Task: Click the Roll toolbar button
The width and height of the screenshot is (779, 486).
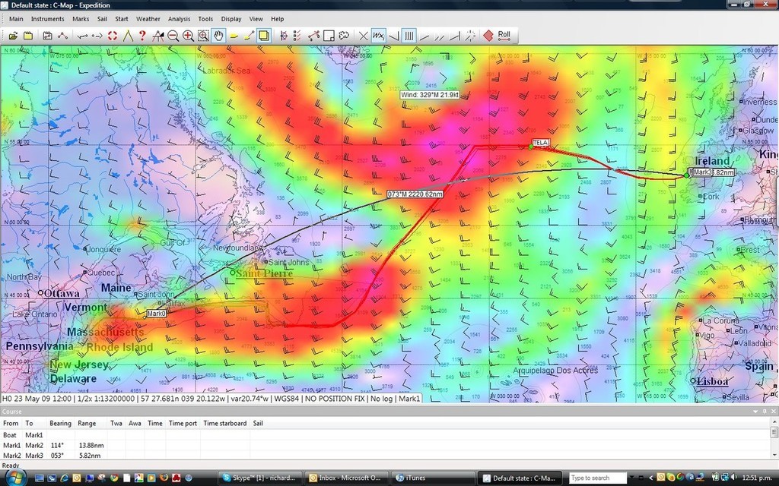Action: coord(504,35)
